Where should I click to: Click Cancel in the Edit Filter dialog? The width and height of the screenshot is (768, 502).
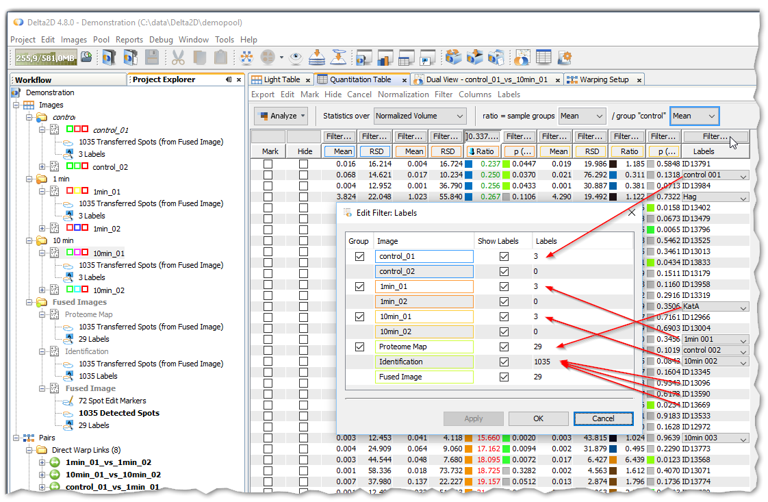(602, 418)
